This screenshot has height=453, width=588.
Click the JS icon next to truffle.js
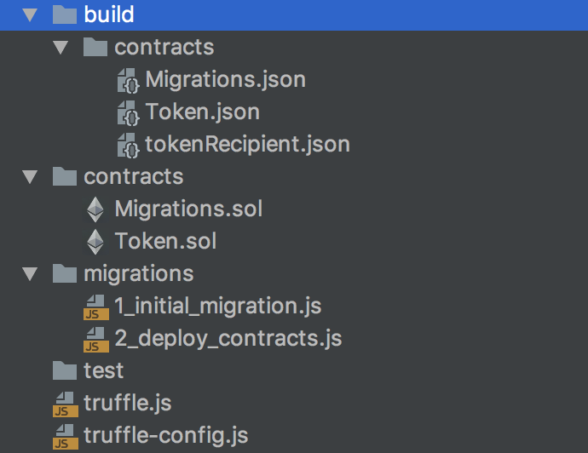(65, 404)
